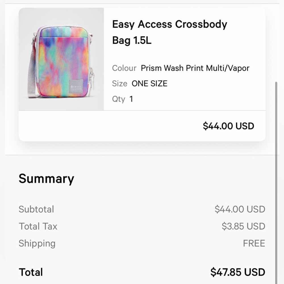Click the ONE SIZE size label
Screen dimensions: 284x284
pos(150,83)
